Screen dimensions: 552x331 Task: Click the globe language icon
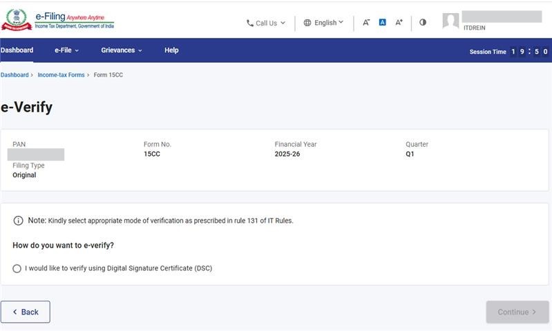(x=307, y=23)
